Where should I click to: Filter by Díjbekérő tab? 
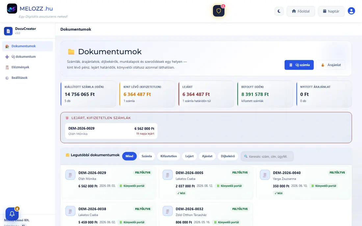[x=228, y=156]
